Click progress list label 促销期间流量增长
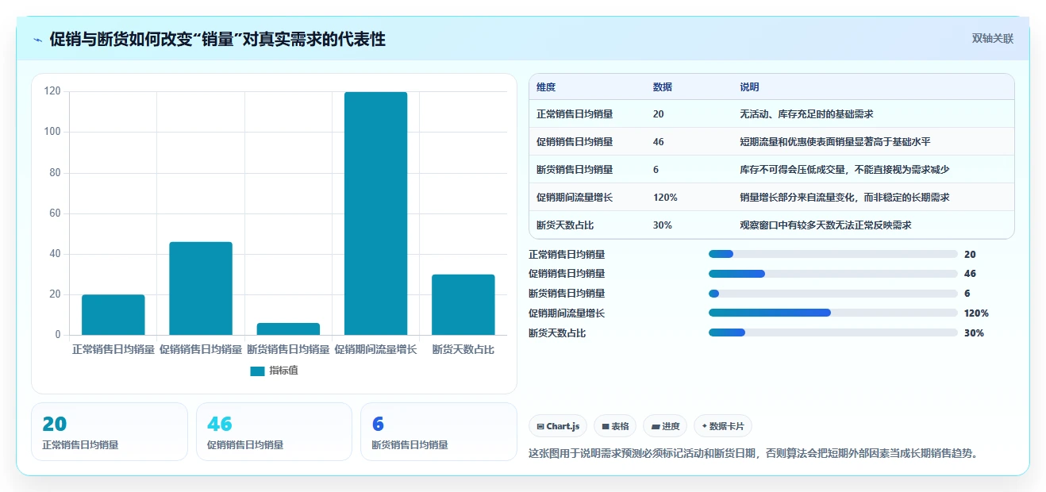Image resolution: width=1046 pixels, height=492 pixels. pyautogui.click(x=567, y=313)
